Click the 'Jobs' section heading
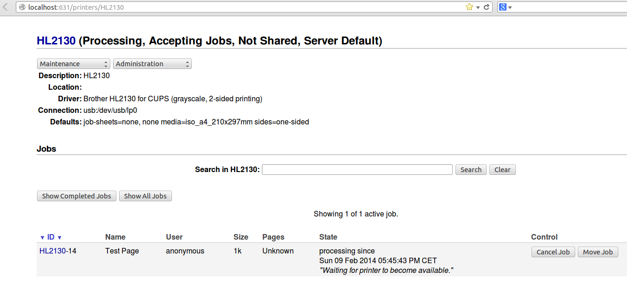627x284 pixels. [x=46, y=149]
